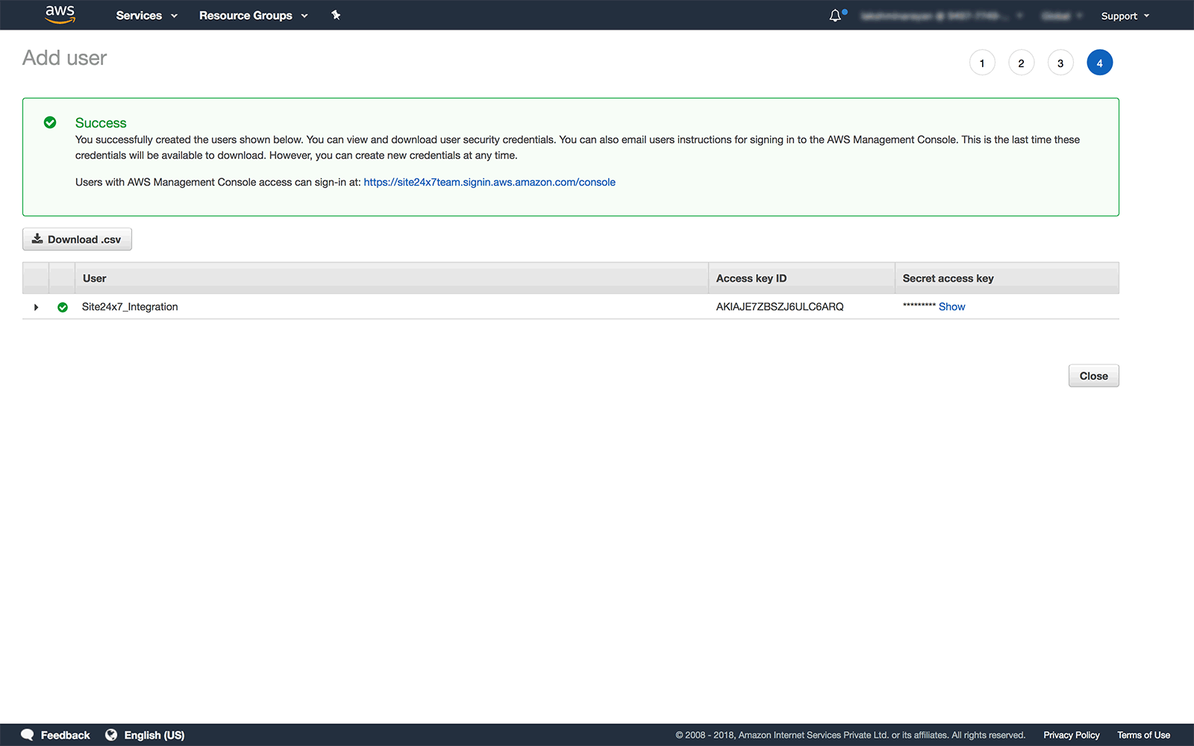Click the Feedback speech bubble icon

(28, 735)
